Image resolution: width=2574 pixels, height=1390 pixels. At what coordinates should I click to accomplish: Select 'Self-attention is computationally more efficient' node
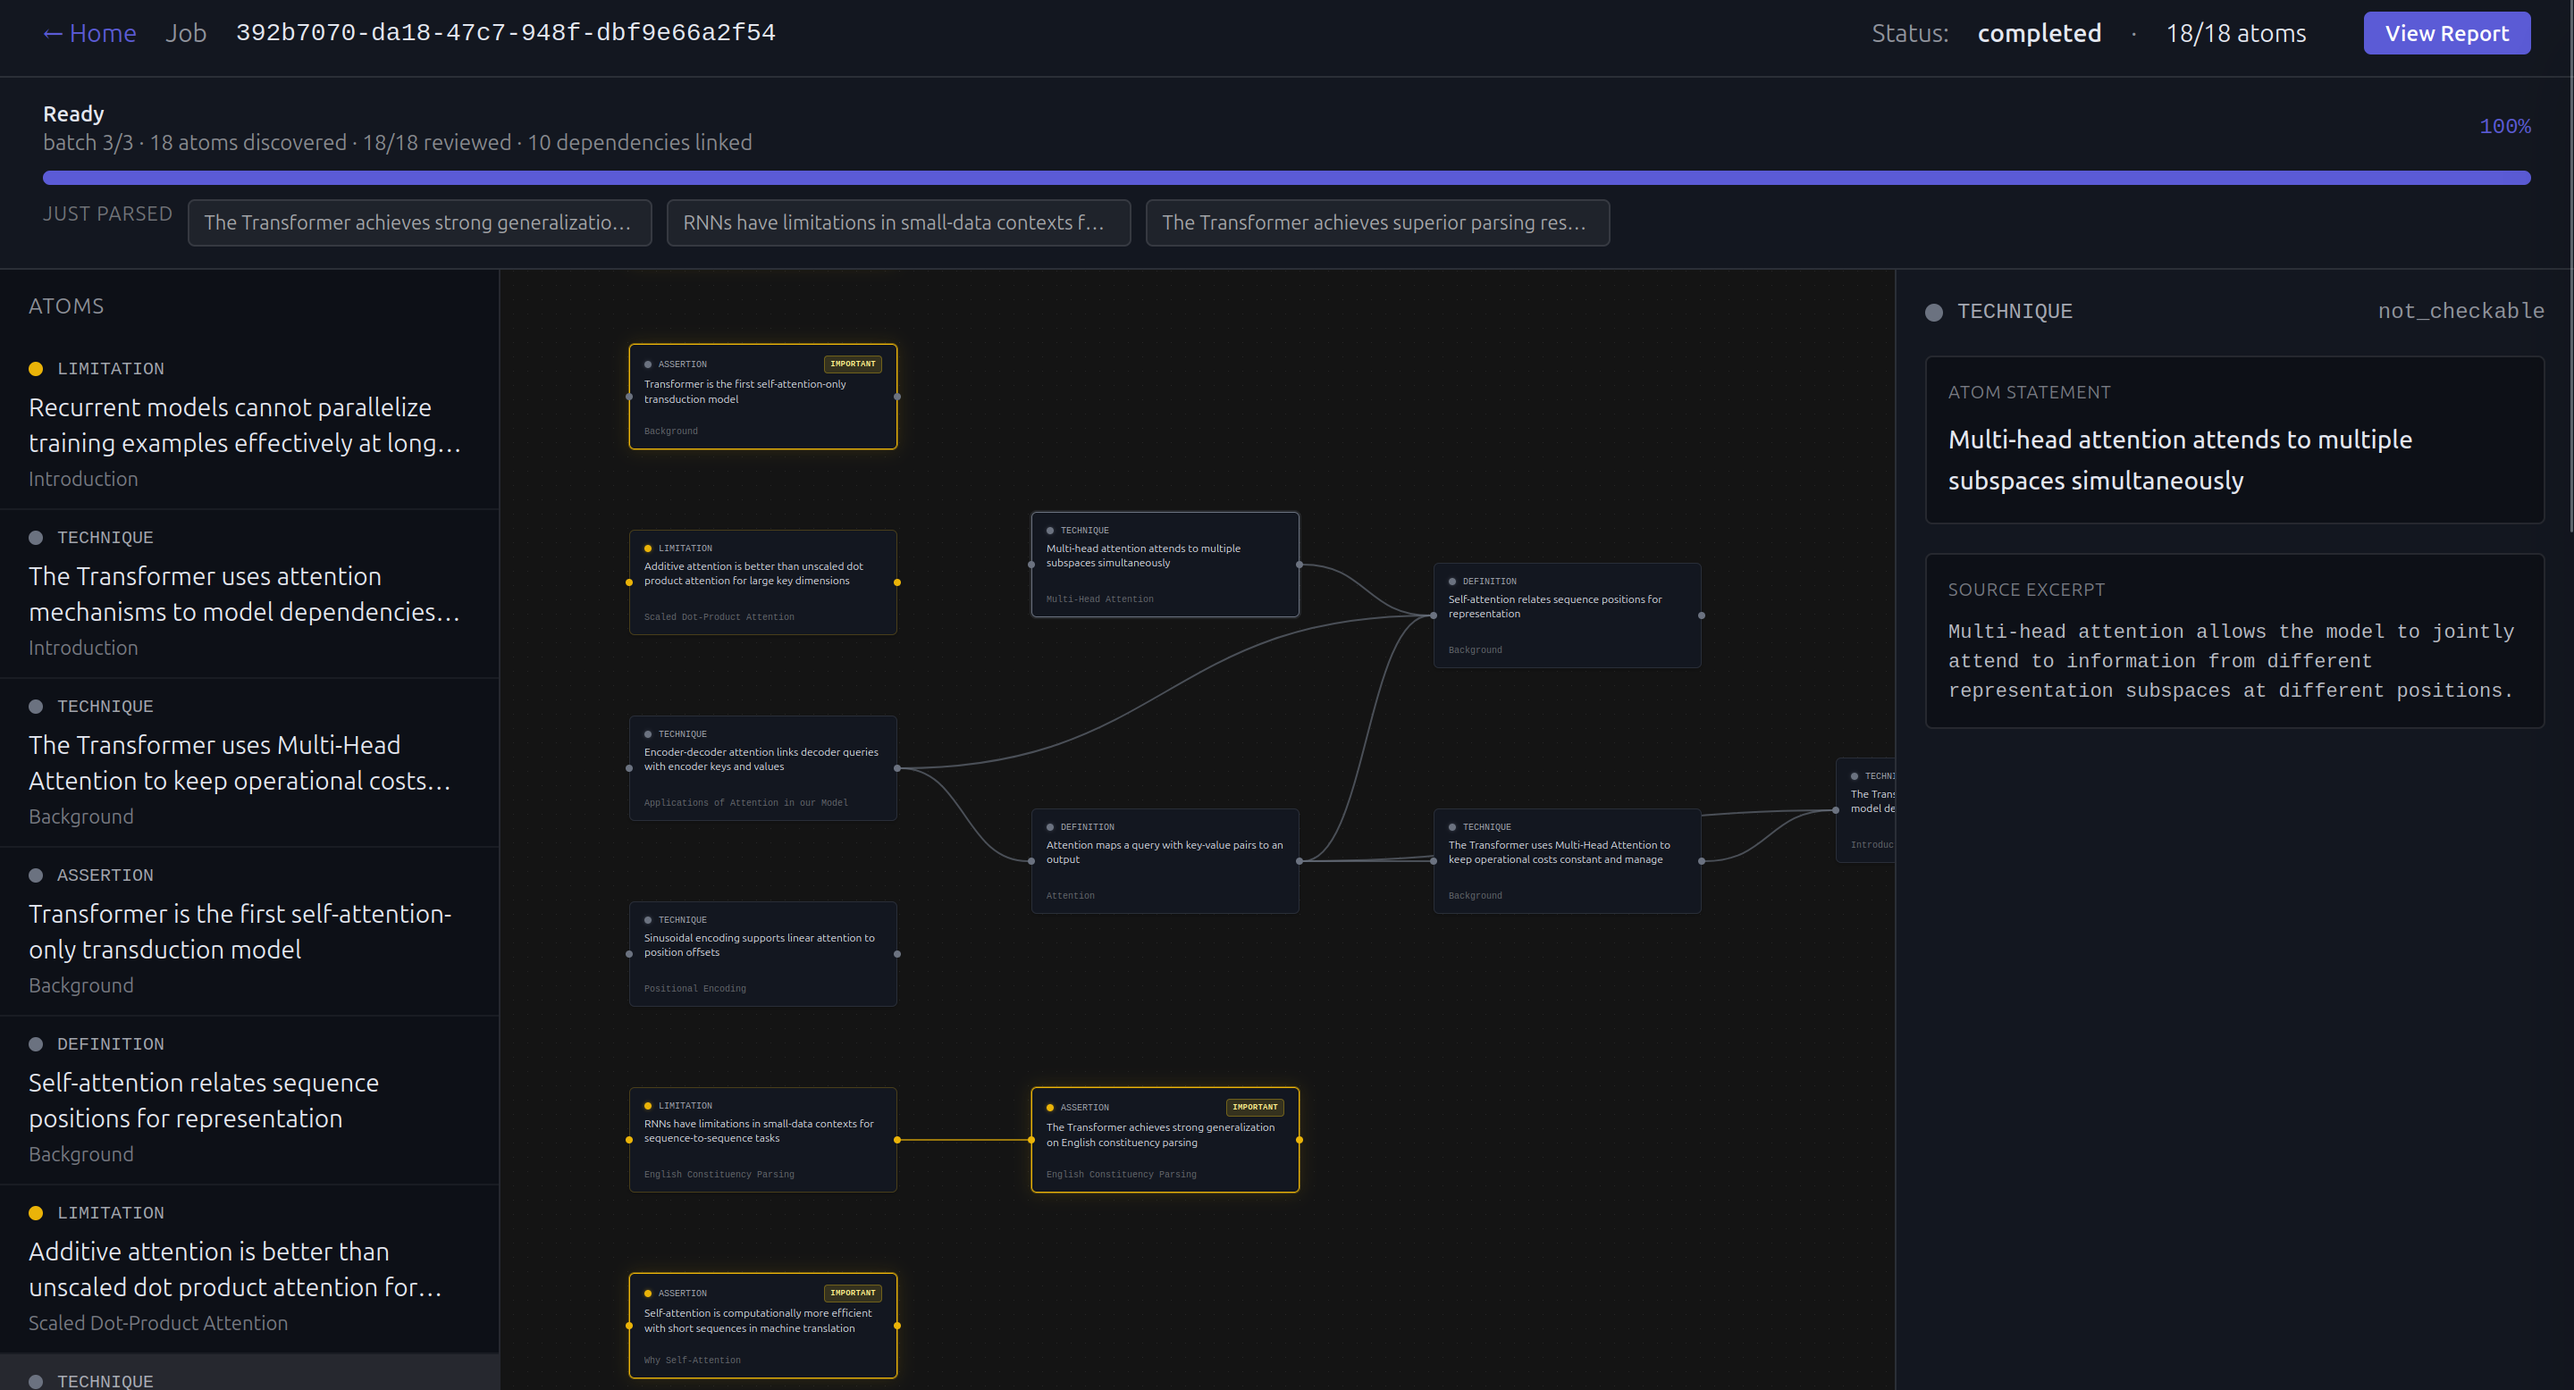pyautogui.click(x=761, y=1325)
